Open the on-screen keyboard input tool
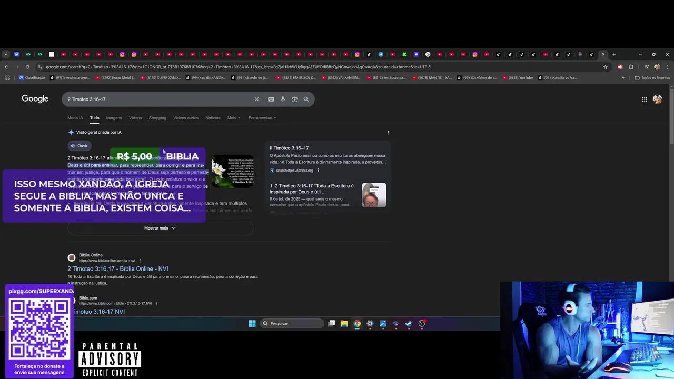 (x=271, y=99)
